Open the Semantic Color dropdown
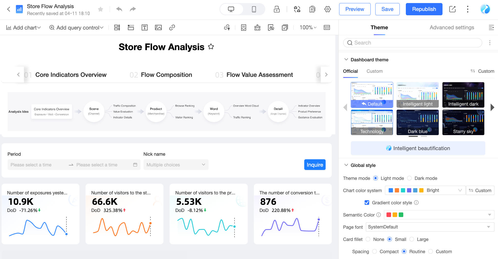The image size is (498, 259). coord(439,215)
